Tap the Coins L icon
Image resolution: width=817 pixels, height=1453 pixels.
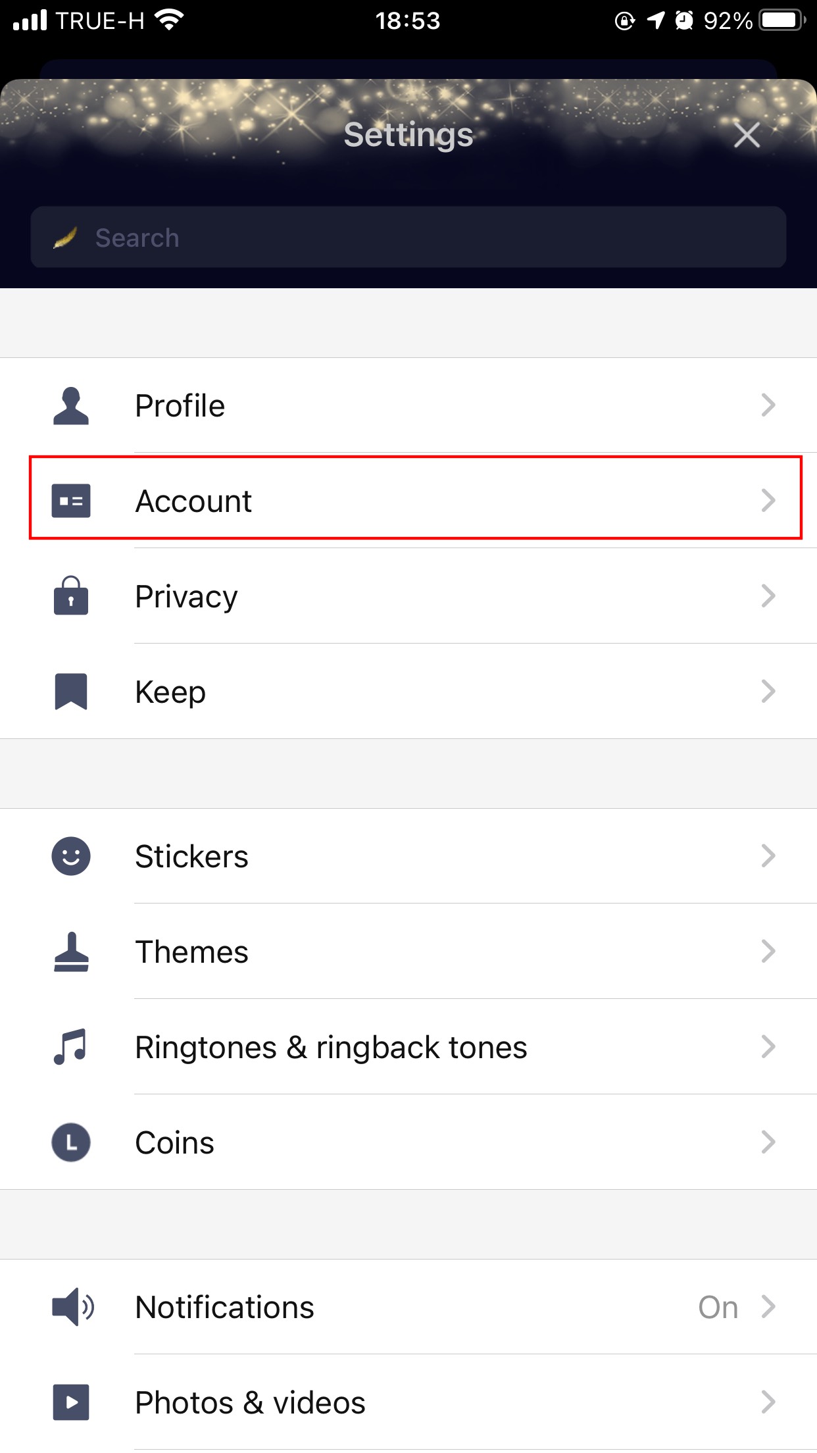coord(71,1142)
